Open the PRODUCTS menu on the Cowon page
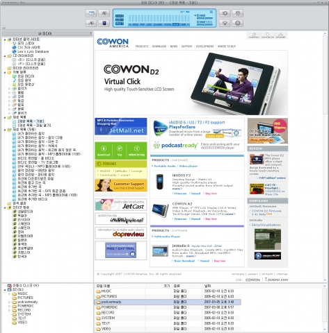329x333 pixels. tap(142, 46)
